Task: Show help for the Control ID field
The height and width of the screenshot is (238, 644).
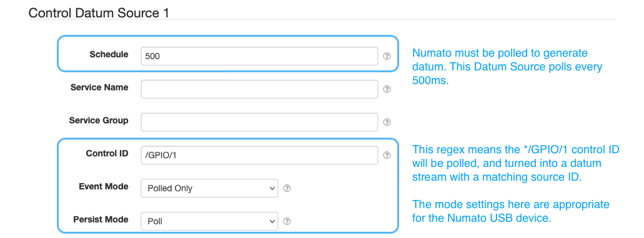Action: 387,155
